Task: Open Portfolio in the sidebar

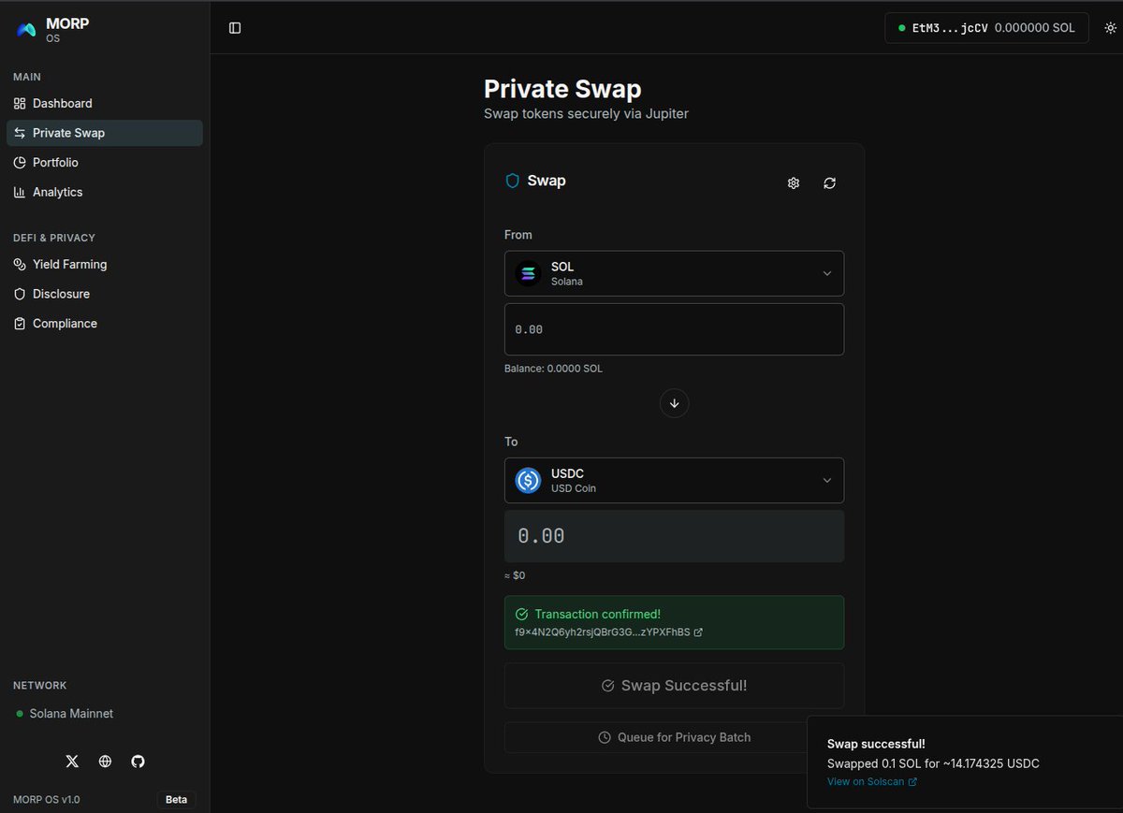Action: coord(104,162)
